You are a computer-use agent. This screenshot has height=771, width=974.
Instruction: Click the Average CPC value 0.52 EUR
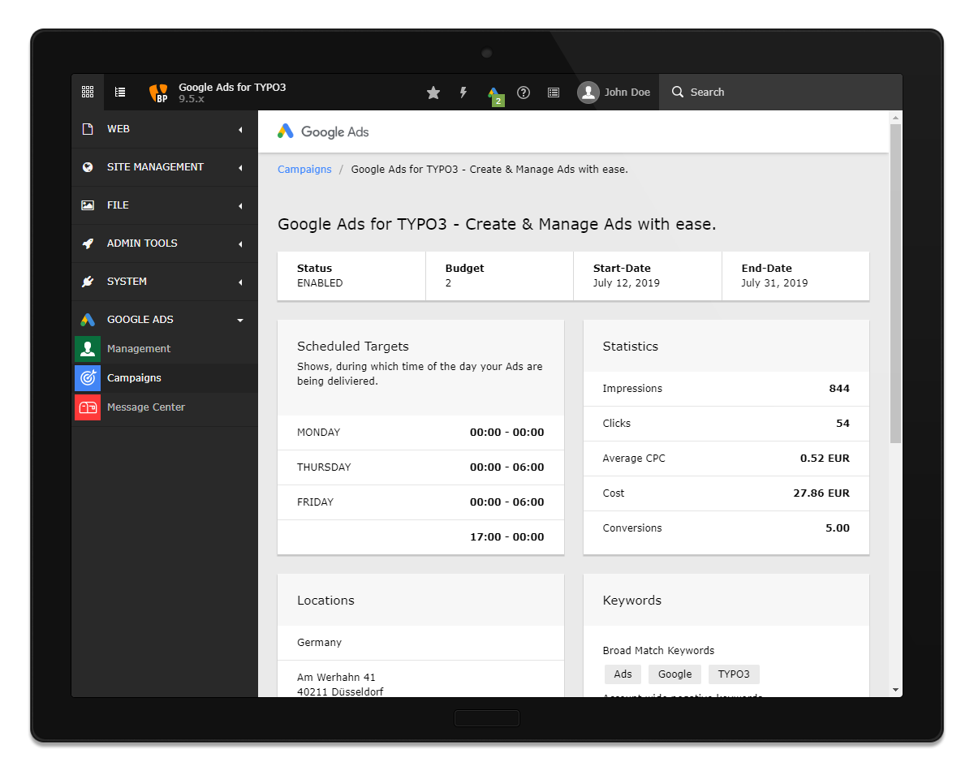point(825,459)
